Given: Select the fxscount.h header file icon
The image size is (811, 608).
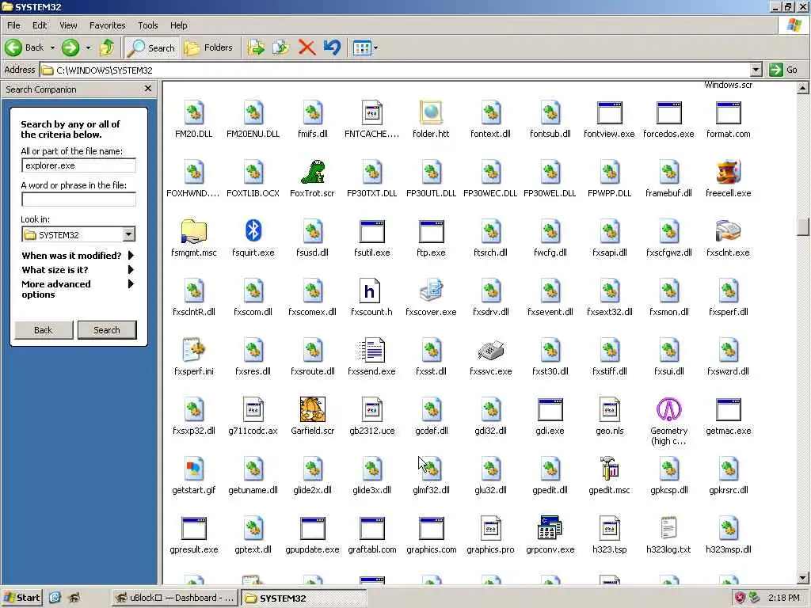Looking at the screenshot, I should tap(369, 291).
